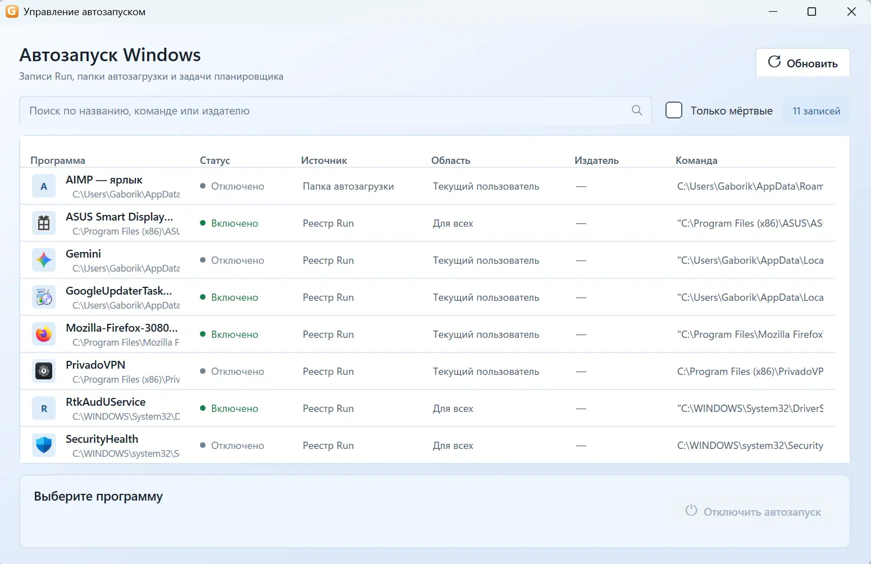Sort by Программа column header
Screen dimensions: 871x564
(x=58, y=161)
